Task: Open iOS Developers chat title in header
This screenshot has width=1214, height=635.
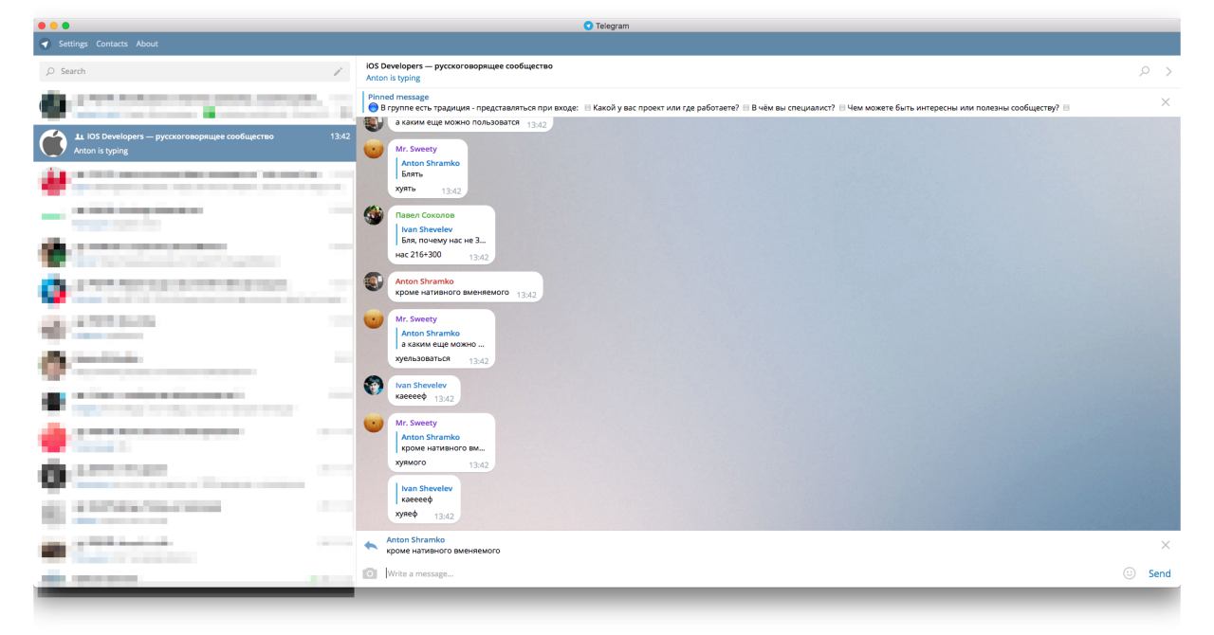Action: (459, 66)
